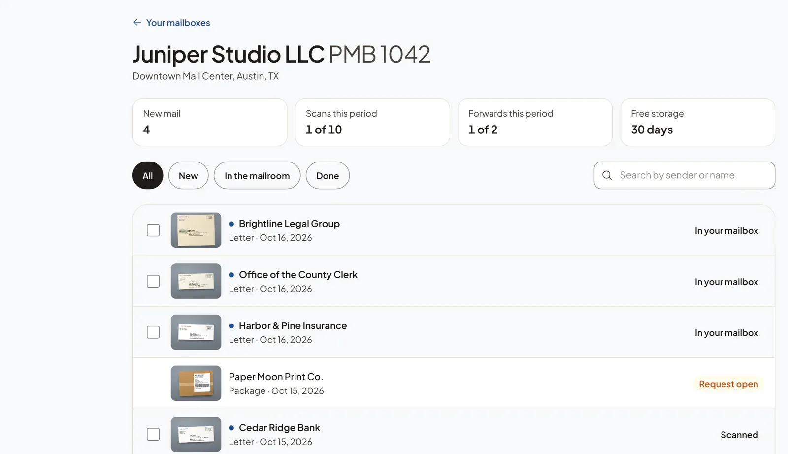Check the Brightline Legal Group checkbox
This screenshot has width=788, height=454.
[153, 230]
